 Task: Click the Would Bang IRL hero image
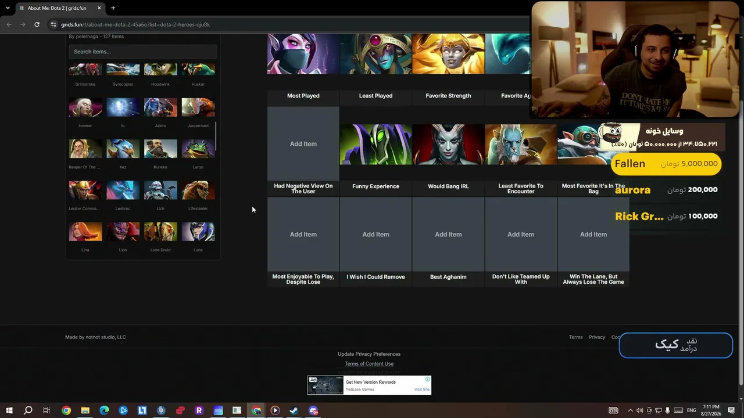[448, 145]
